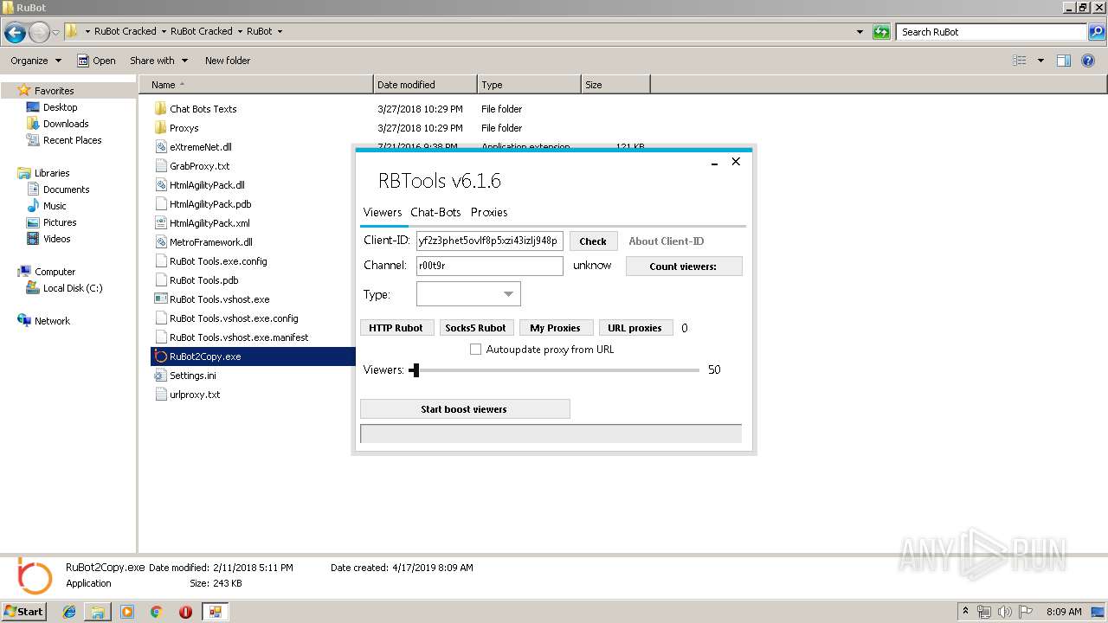1108x623 pixels.
Task: Click New folder in the toolbar
Action: (228, 61)
